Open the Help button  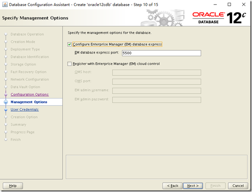click(13, 186)
